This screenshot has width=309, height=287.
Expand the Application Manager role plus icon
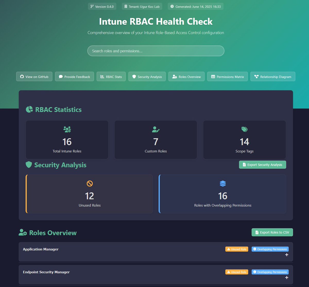[x=287, y=255]
